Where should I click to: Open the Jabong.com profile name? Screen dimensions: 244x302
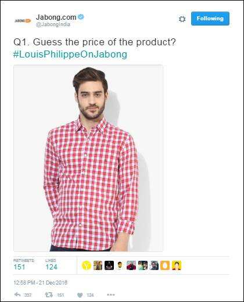coord(56,17)
